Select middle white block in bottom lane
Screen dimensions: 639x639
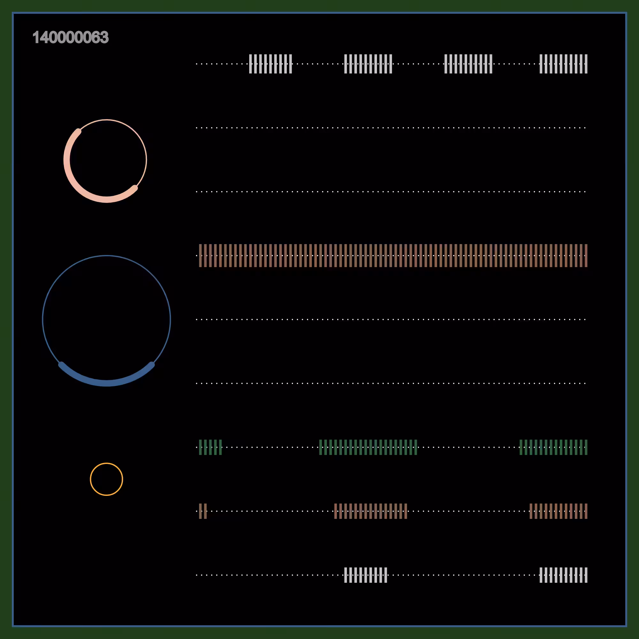pos(366,575)
